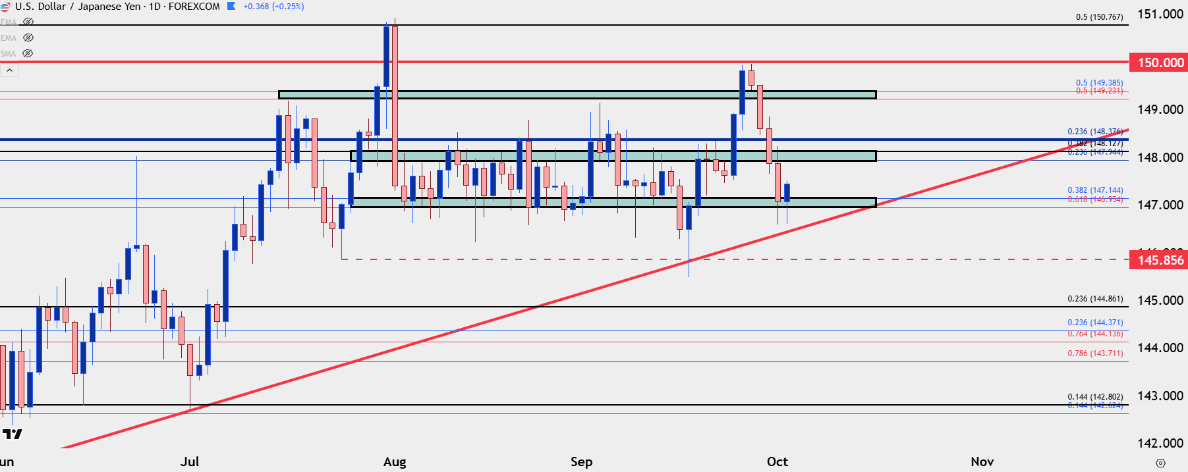Click the Nov label on the time axis

tap(982, 461)
